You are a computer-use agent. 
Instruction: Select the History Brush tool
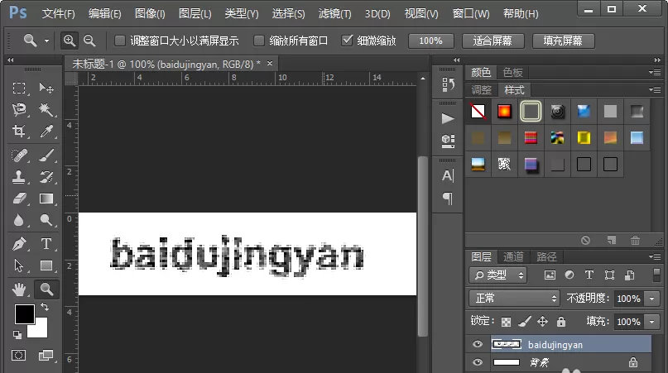[46, 177]
